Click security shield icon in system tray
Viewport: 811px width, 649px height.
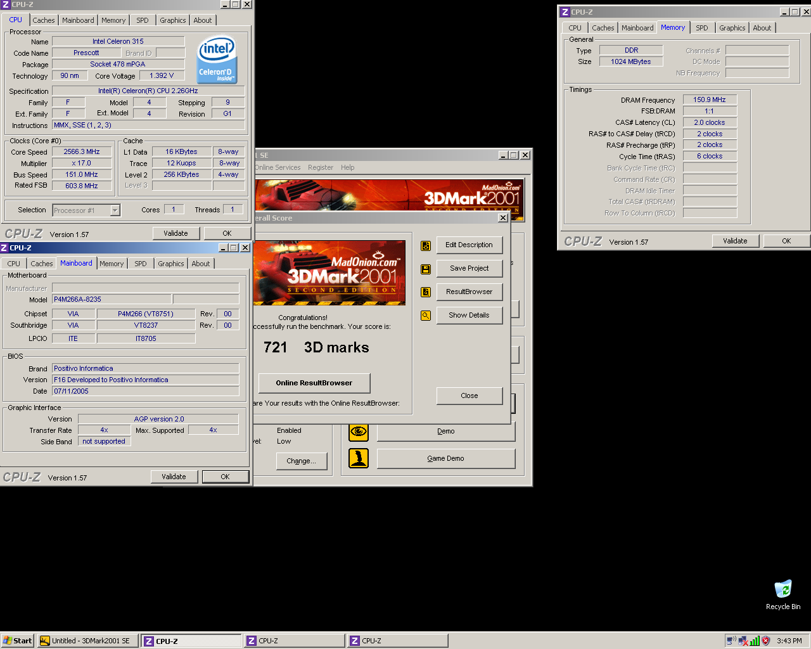point(765,641)
